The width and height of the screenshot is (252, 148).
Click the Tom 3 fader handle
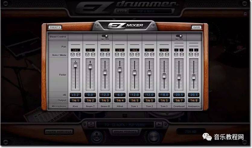[x=164, y=75]
